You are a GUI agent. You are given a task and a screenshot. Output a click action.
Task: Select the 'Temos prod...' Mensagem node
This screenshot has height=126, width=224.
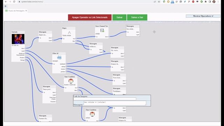coord(49,94)
